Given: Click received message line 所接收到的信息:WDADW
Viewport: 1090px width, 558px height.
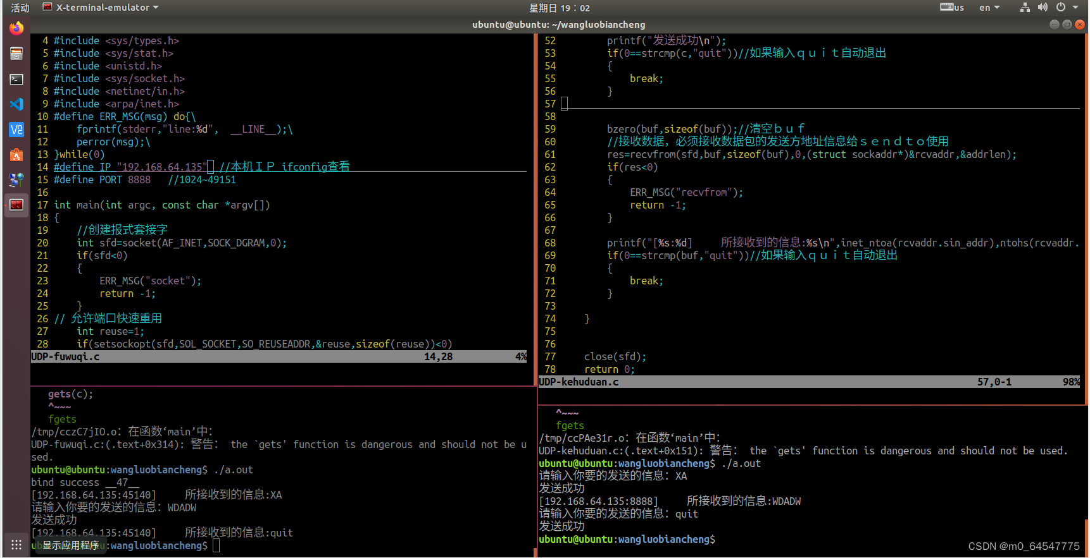Looking at the screenshot, I should (x=670, y=501).
